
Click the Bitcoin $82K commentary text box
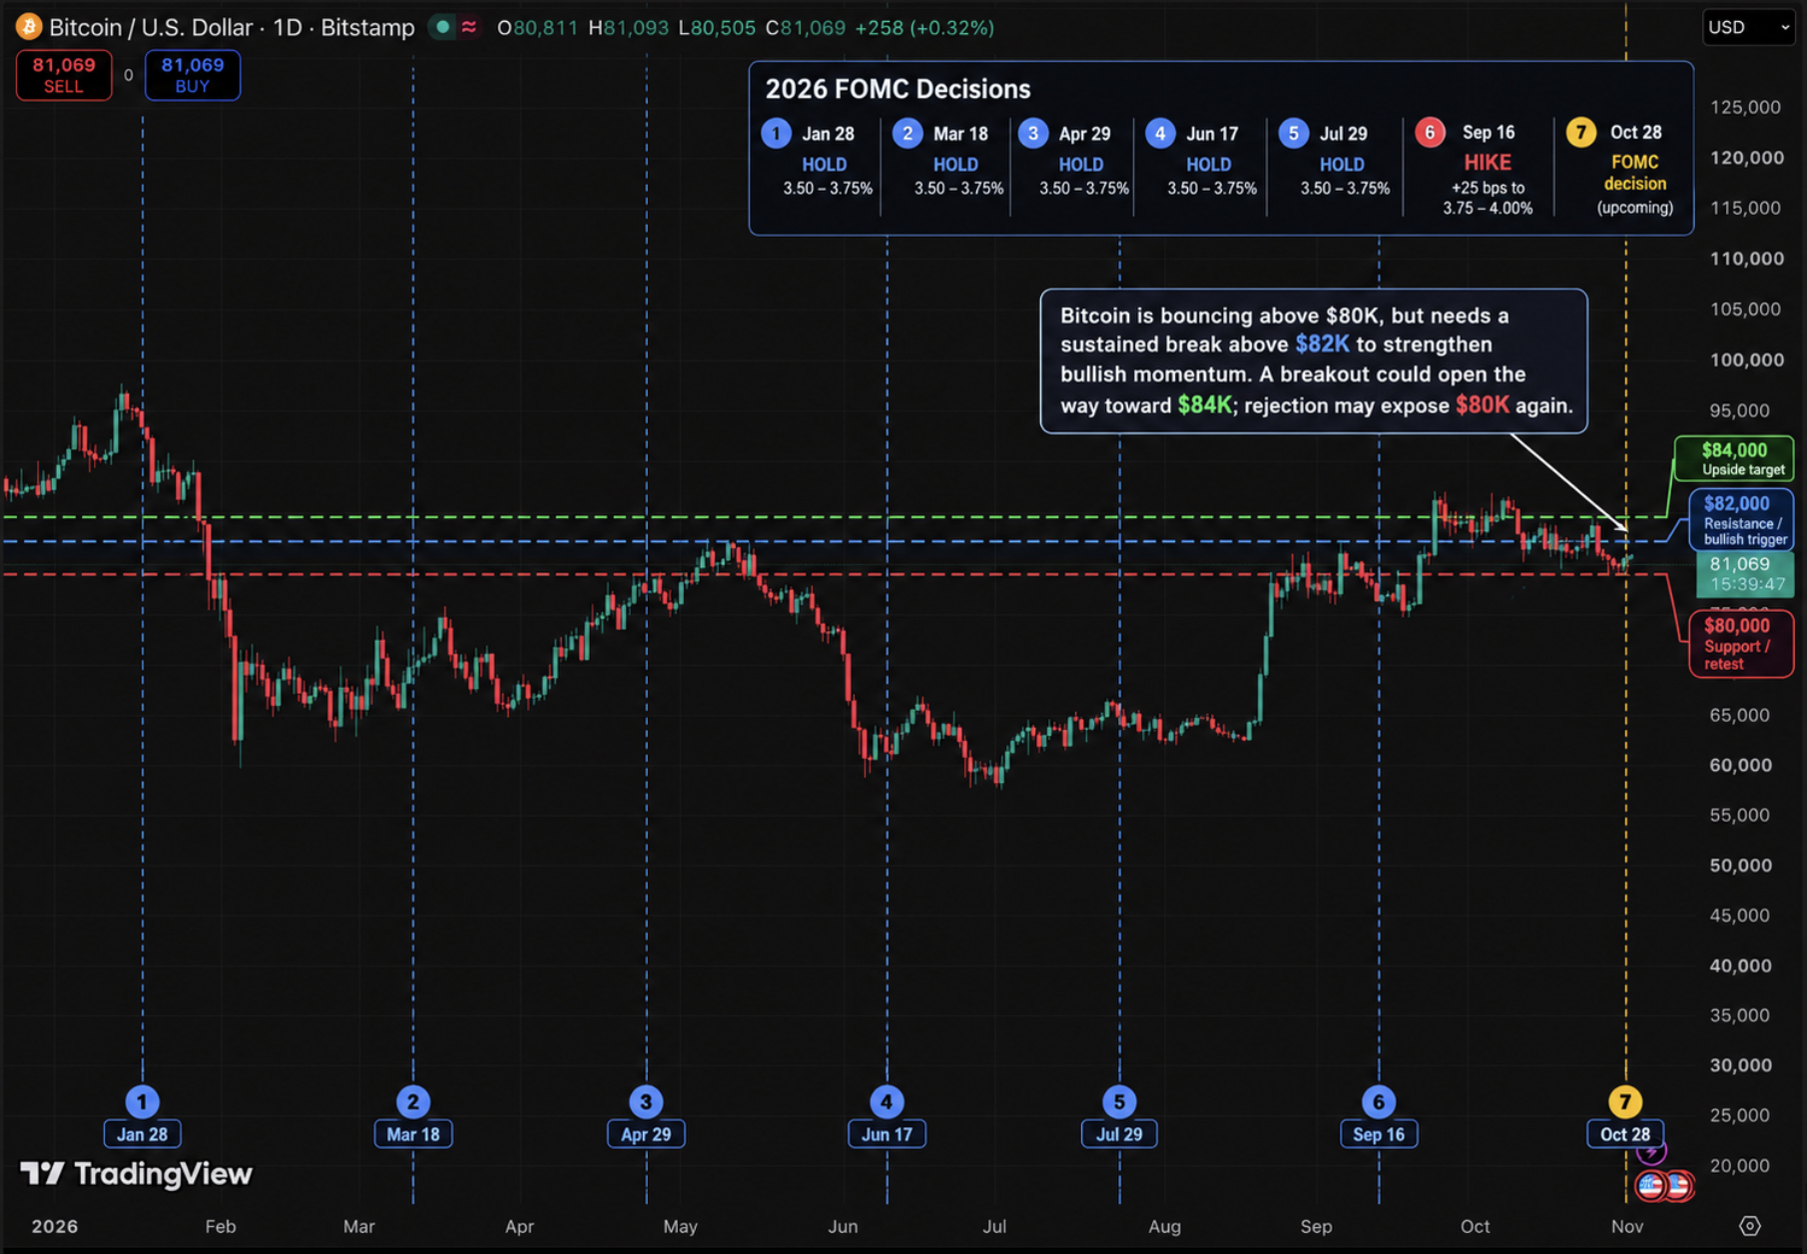pyautogui.click(x=1314, y=360)
